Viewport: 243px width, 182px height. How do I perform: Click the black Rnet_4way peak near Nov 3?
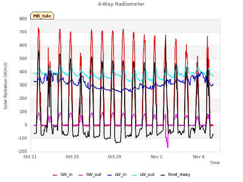coord(166,39)
